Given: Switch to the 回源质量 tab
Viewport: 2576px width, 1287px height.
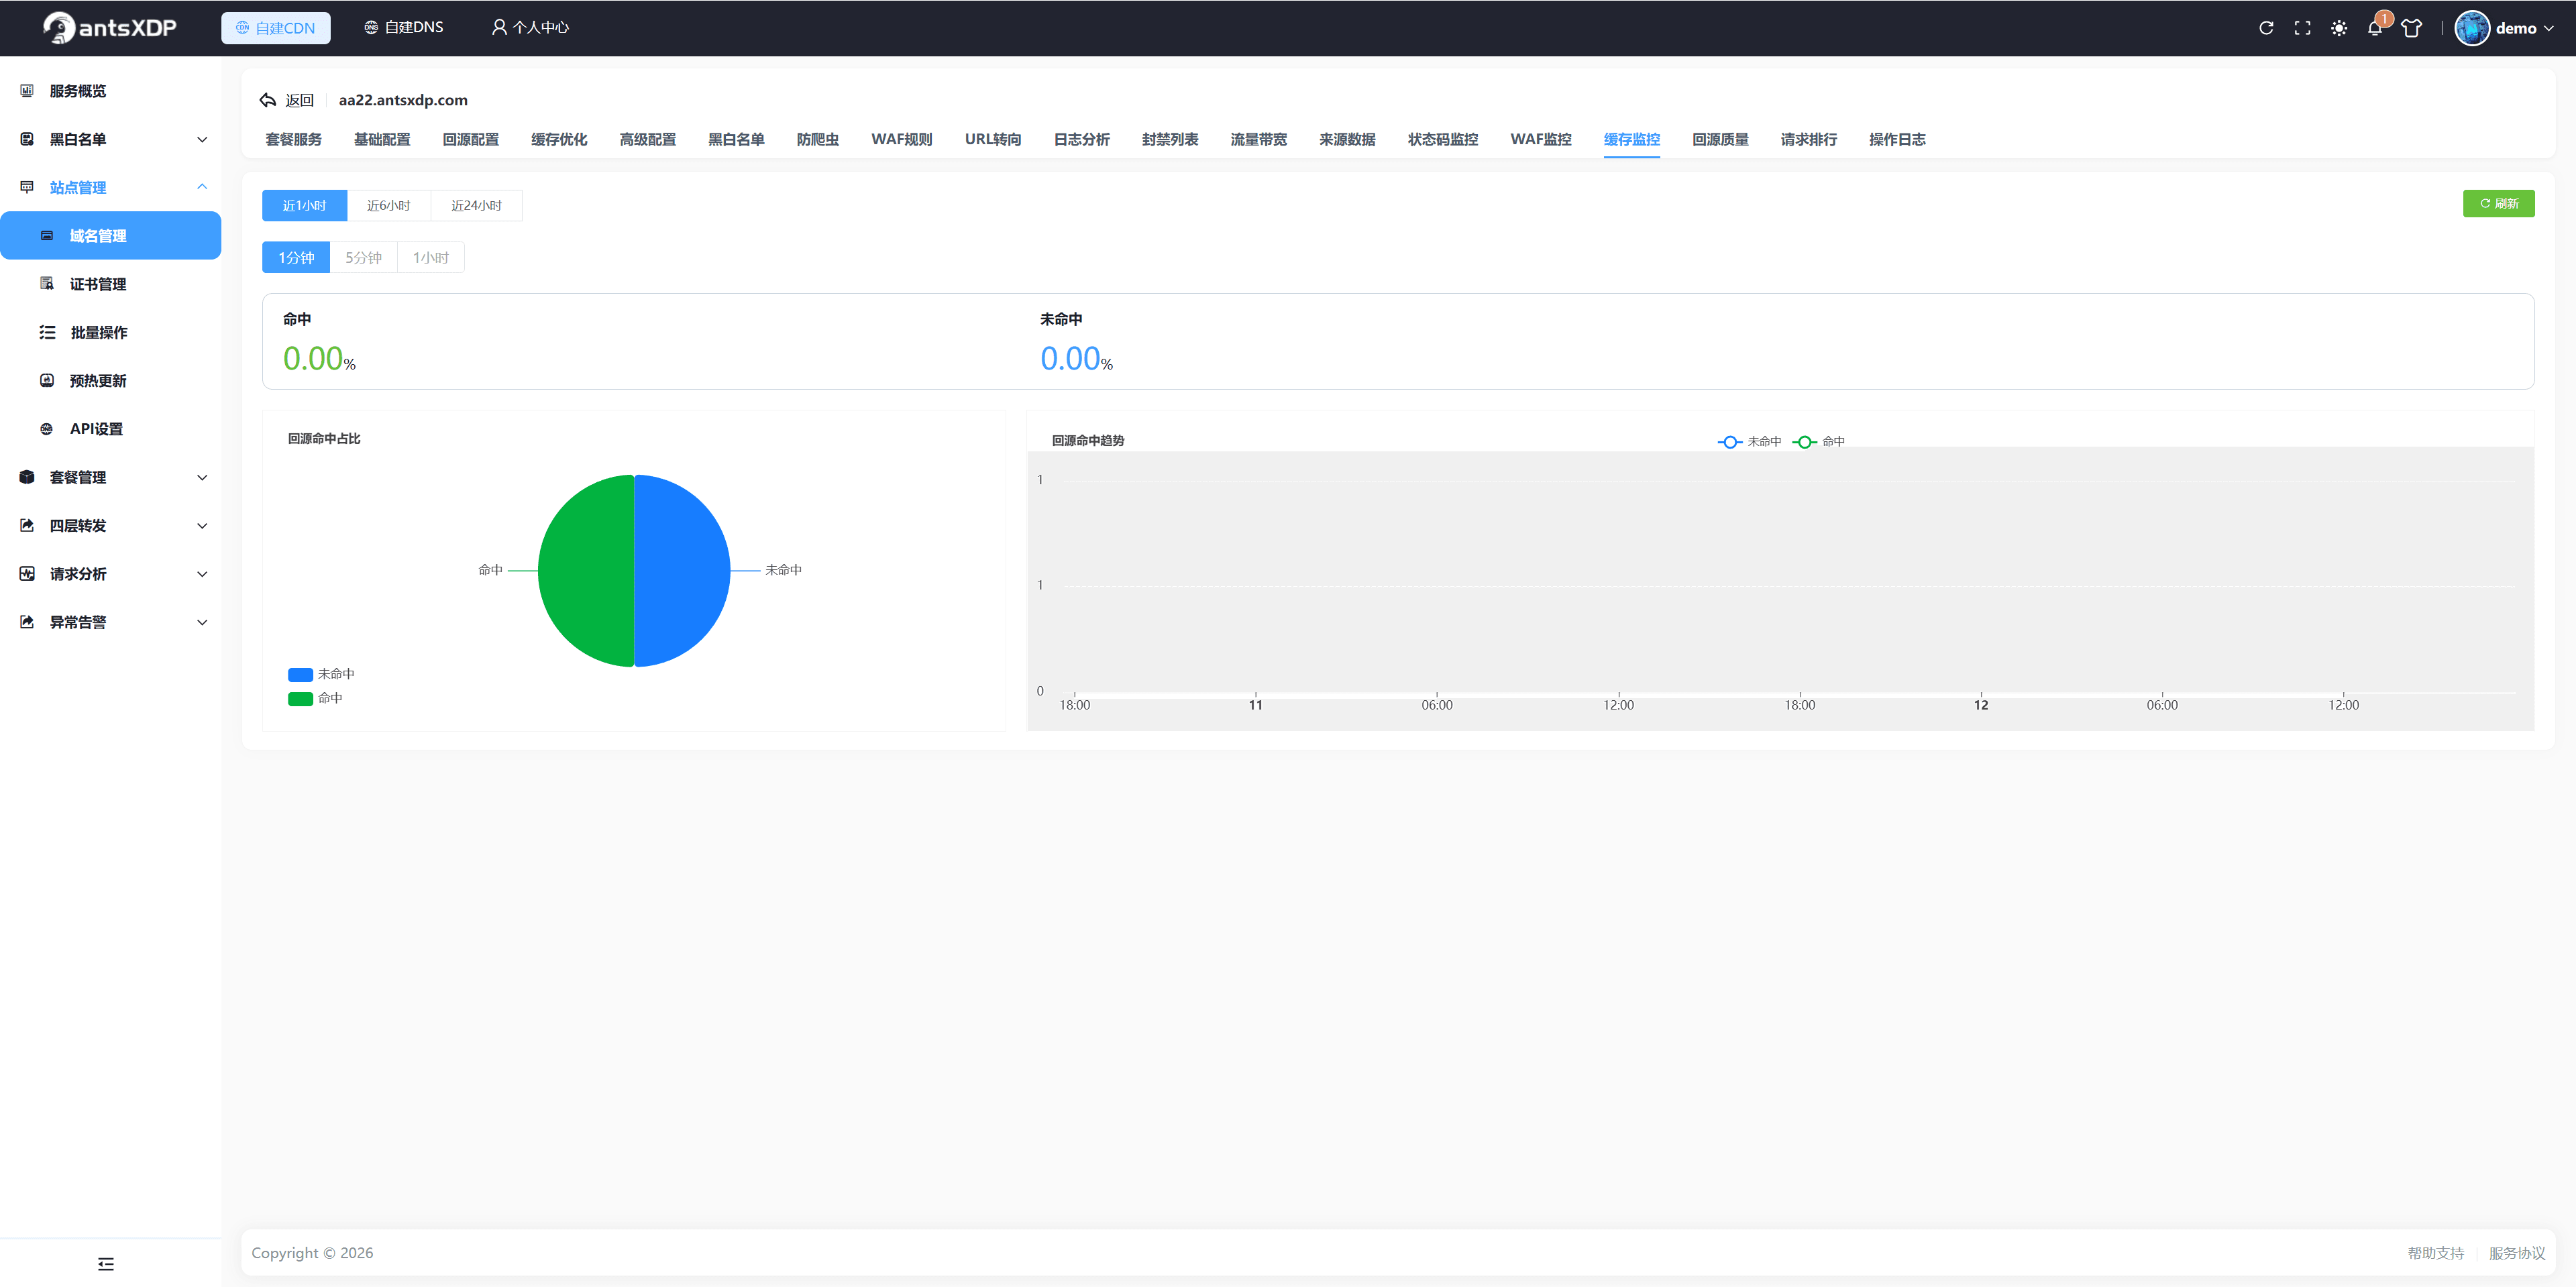Looking at the screenshot, I should [1720, 140].
